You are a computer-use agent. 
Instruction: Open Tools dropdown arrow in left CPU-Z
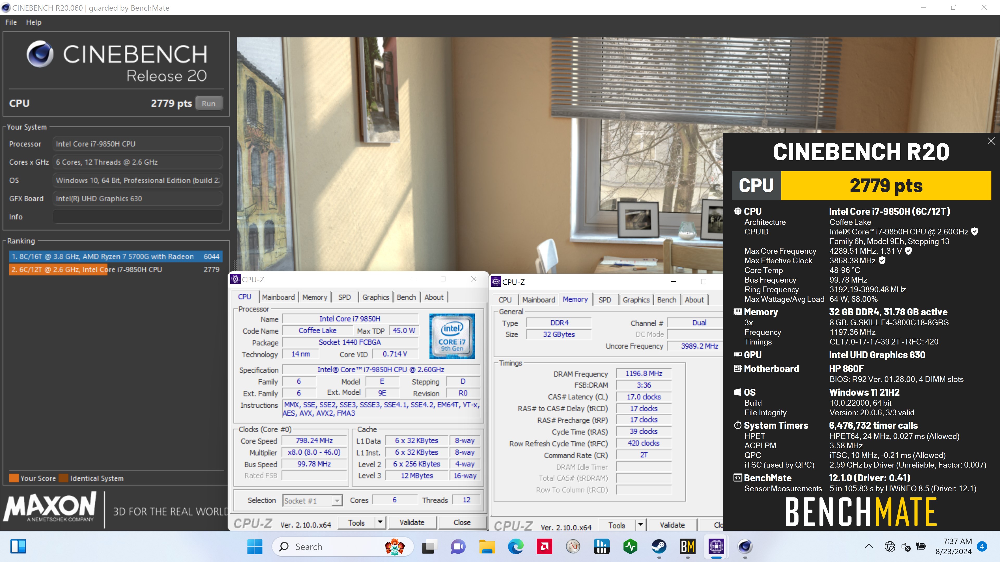click(x=380, y=522)
